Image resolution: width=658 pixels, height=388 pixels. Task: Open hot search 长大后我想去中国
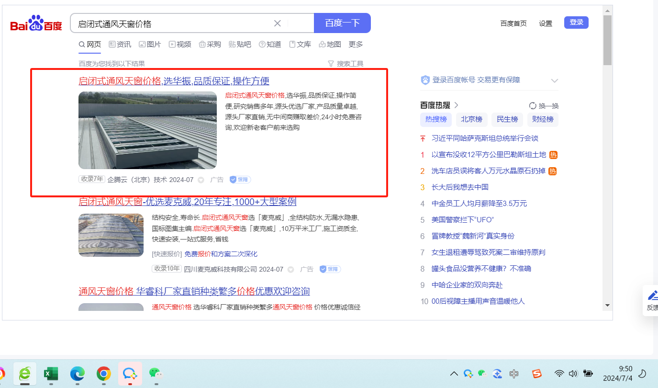[x=460, y=187]
